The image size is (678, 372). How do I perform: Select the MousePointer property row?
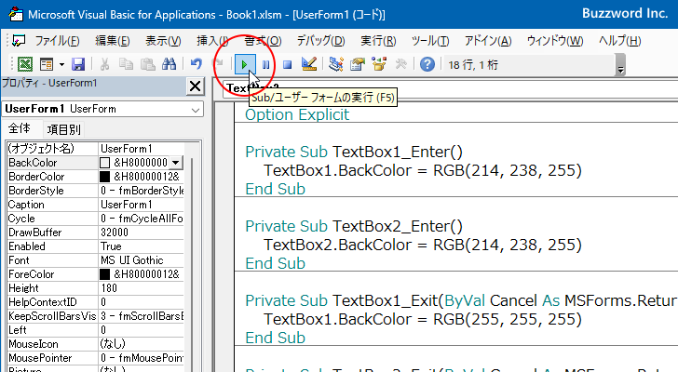coord(95,358)
